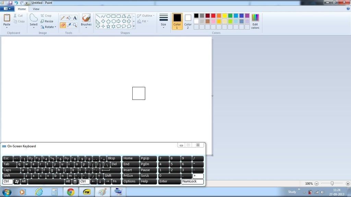Choose the oval shape

(x=108, y=16)
